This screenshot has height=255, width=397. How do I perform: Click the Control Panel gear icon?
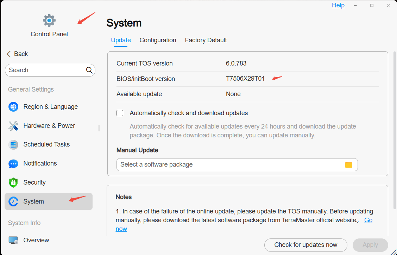pyautogui.click(x=49, y=20)
